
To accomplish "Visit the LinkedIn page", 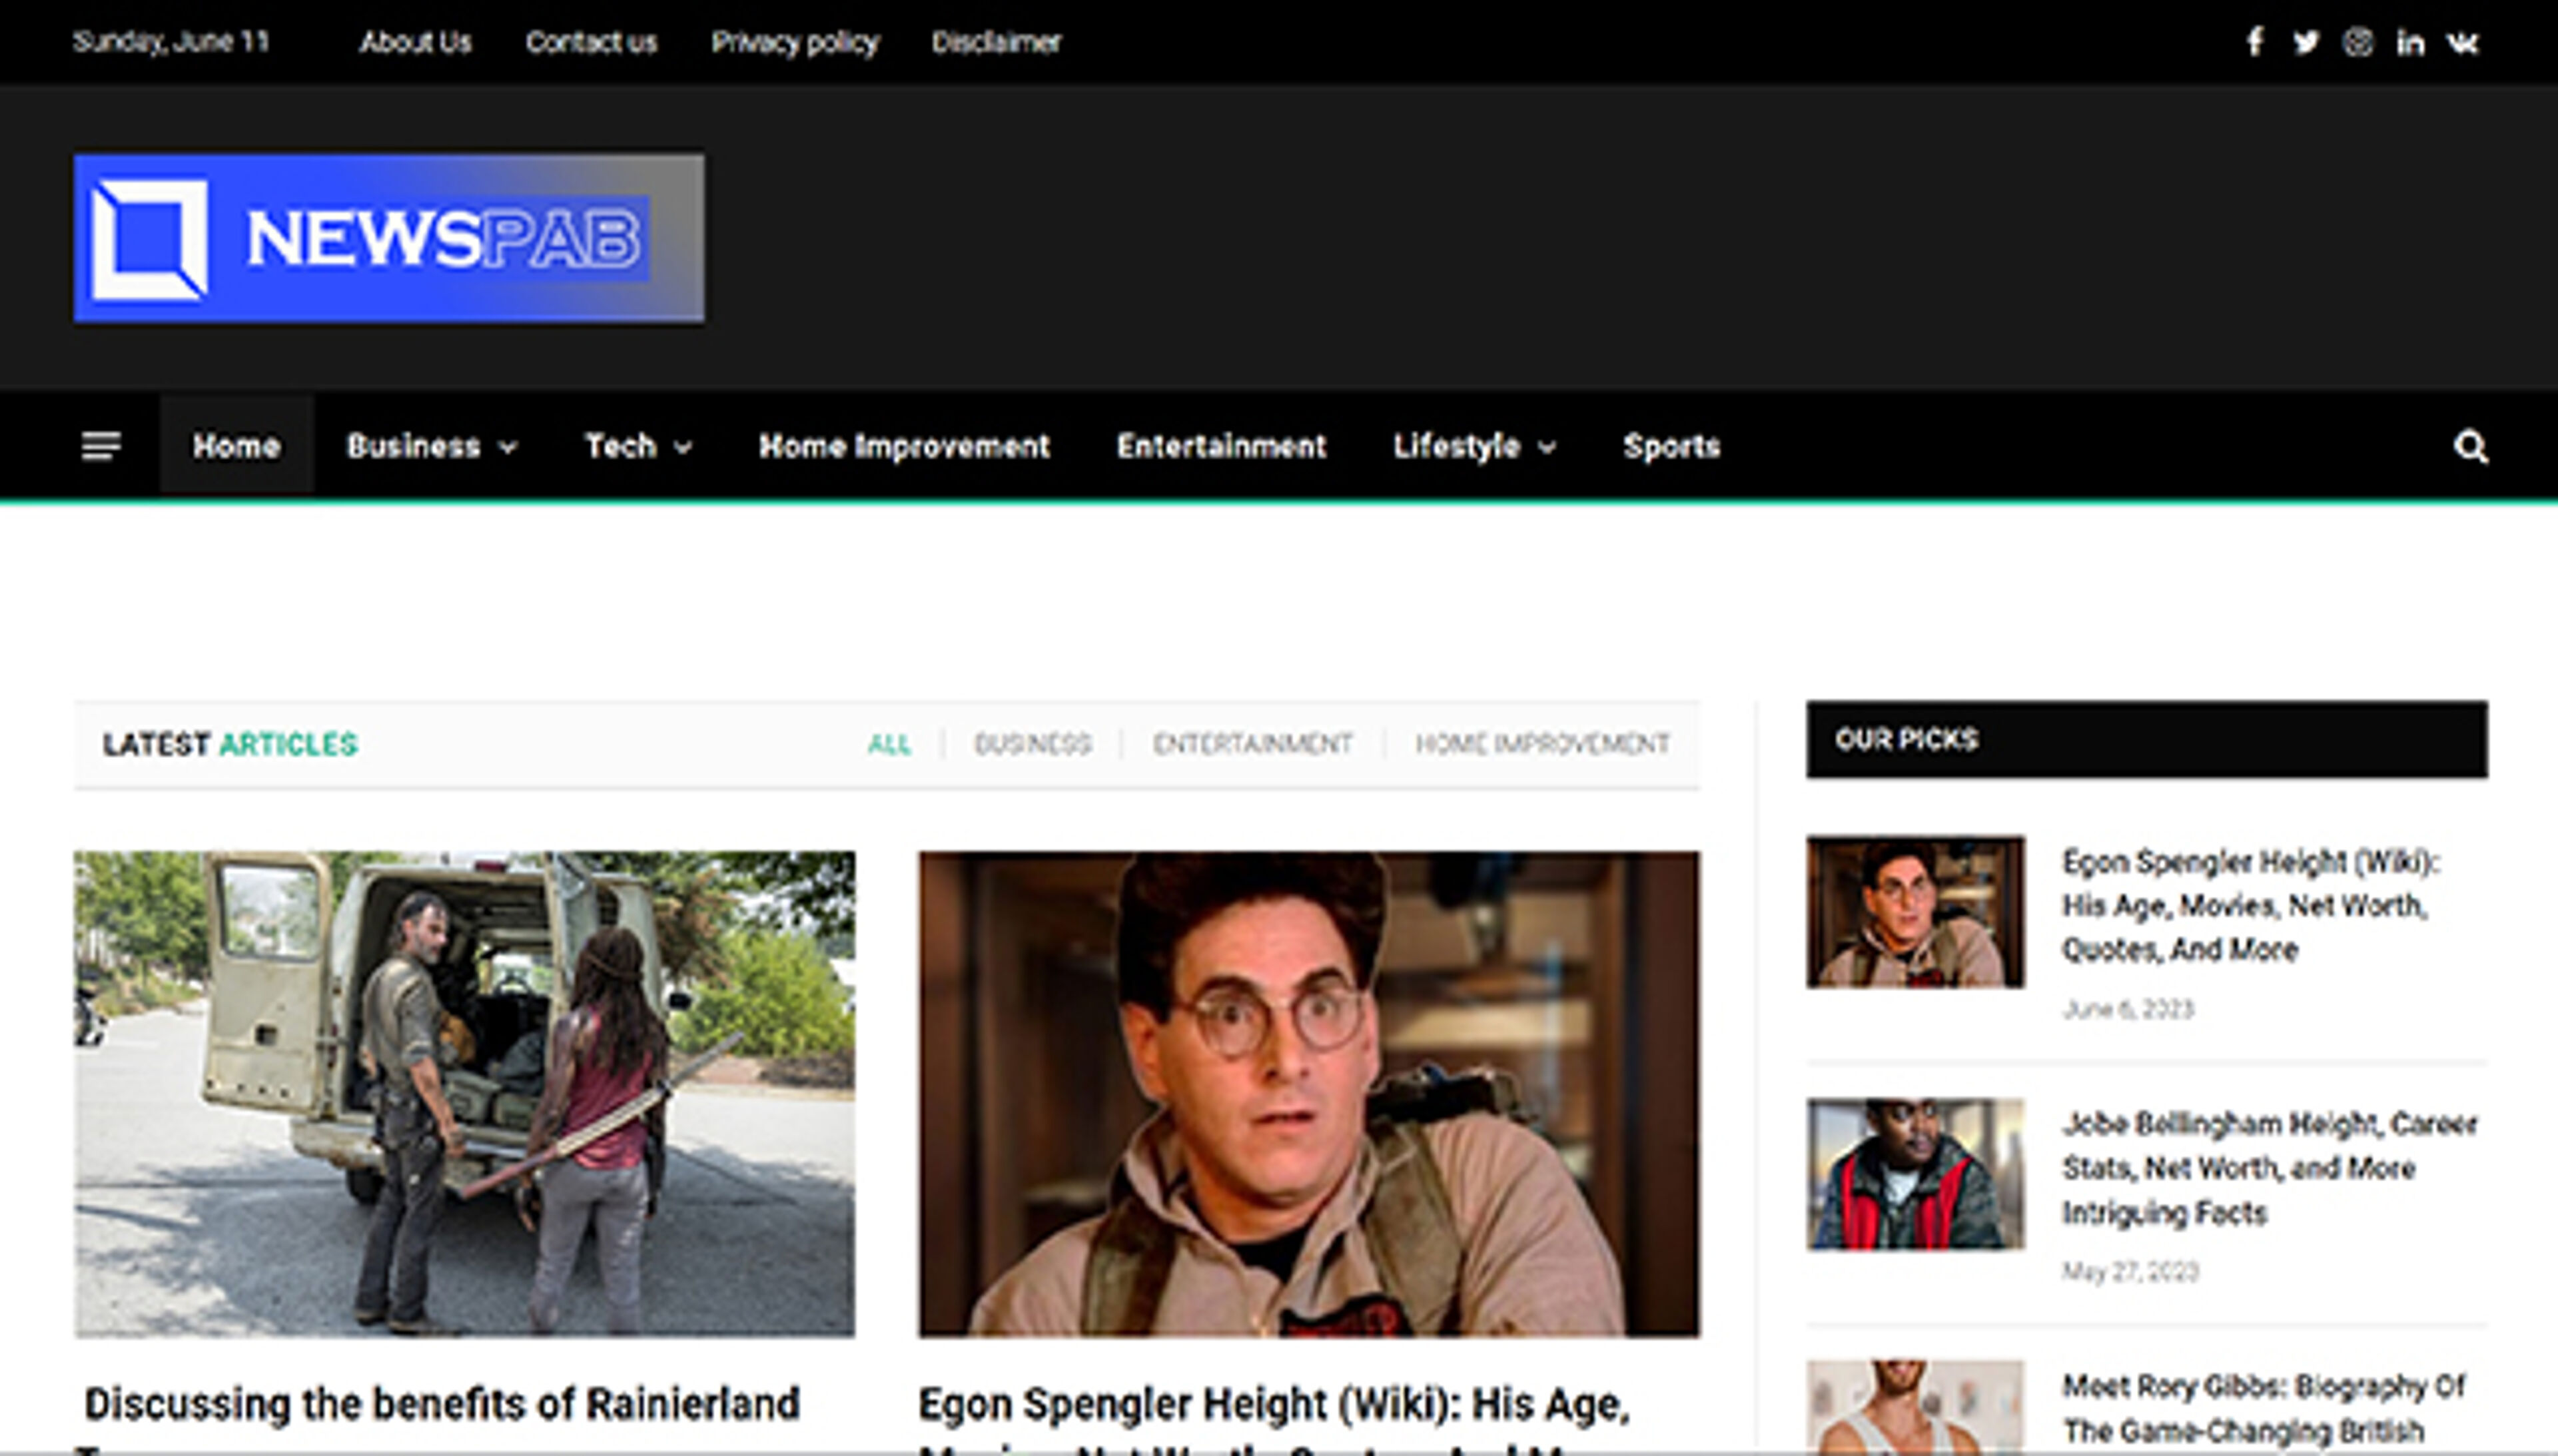I will (x=2411, y=42).
